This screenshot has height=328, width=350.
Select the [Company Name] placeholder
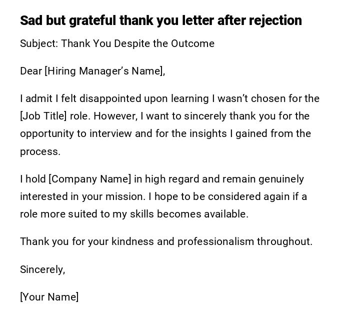pyautogui.click(x=90, y=179)
